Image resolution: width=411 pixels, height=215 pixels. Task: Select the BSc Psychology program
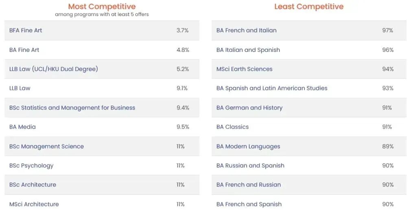click(x=31, y=166)
